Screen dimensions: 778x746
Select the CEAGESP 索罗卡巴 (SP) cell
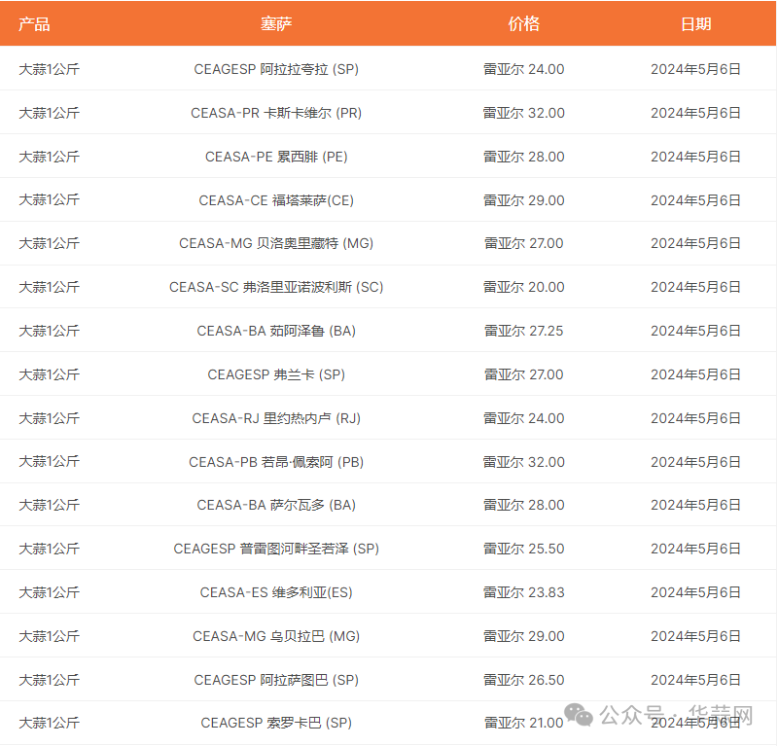tap(276, 723)
